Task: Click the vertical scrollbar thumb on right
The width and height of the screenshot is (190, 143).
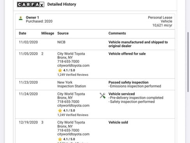Action: 188,62
